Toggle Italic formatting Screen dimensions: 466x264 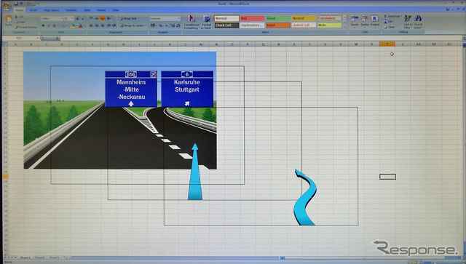tap(49, 26)
